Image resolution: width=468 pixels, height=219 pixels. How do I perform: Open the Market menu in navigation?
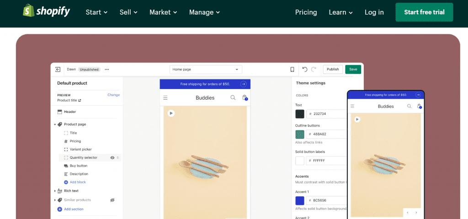click(x=163, y=12)
